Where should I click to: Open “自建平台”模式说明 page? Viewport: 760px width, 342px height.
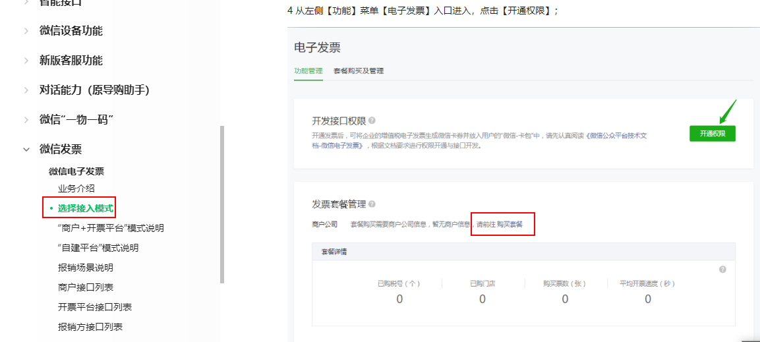click(98, 248)
